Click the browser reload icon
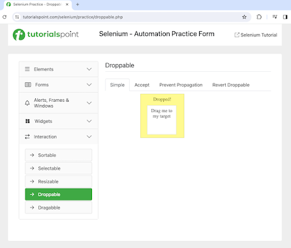The width and height of the screenshot is (291, 248). pyautogui.click(x=5, y=17)
